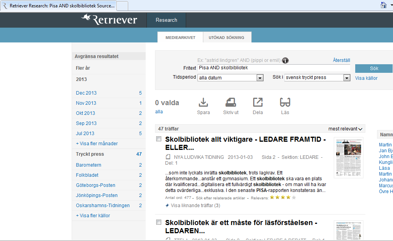Tick checkbox for Skolbibliotek allt viktigare
The height and width of the screenshot is (241, 393).
click(x=159, y=139)
